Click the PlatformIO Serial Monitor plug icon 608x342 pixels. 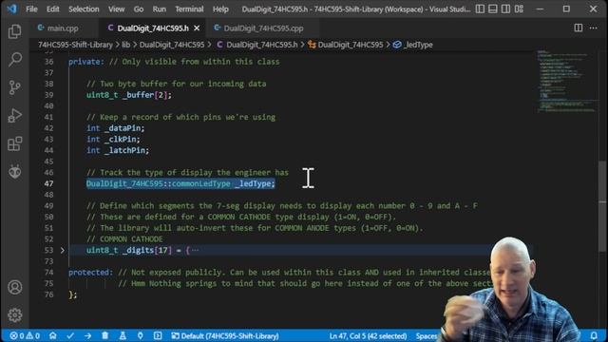coord(140,335)
